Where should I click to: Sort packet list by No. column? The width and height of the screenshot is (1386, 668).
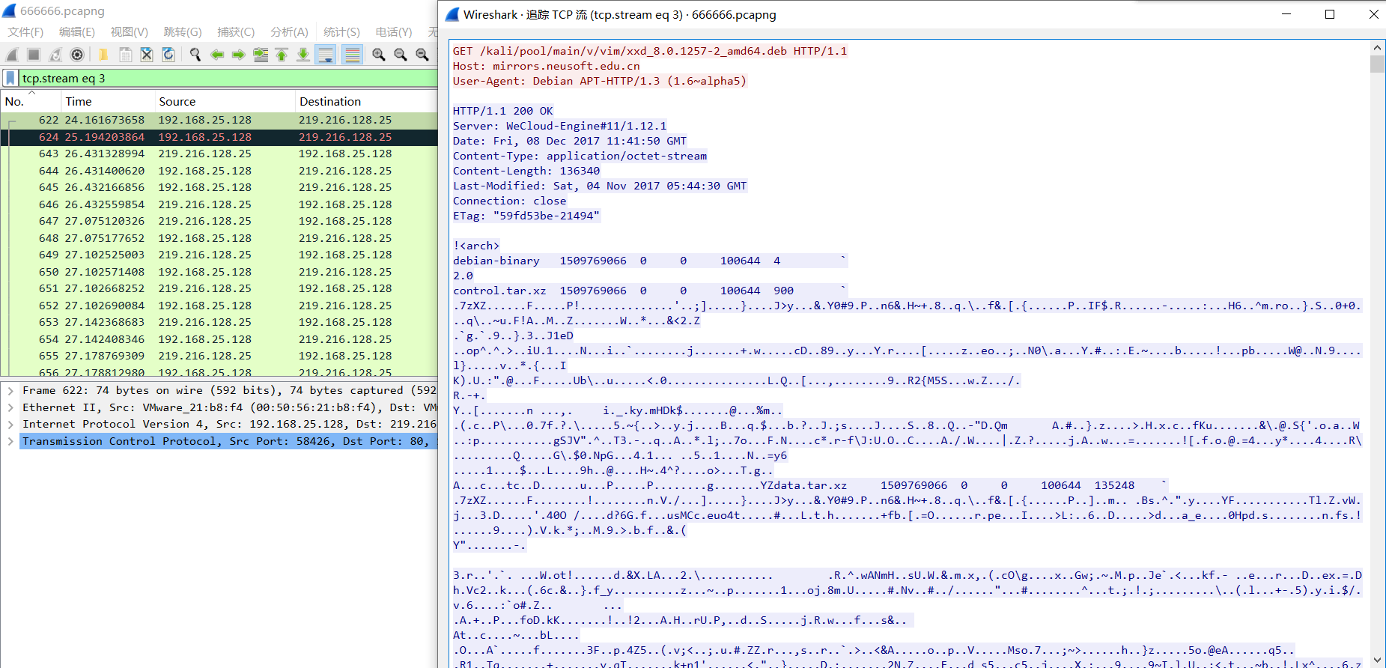pos(30,101)
